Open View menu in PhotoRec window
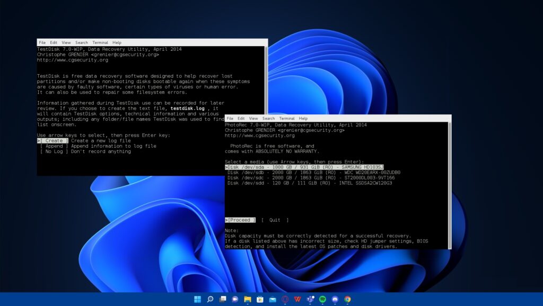 click(x=253, y=118)
